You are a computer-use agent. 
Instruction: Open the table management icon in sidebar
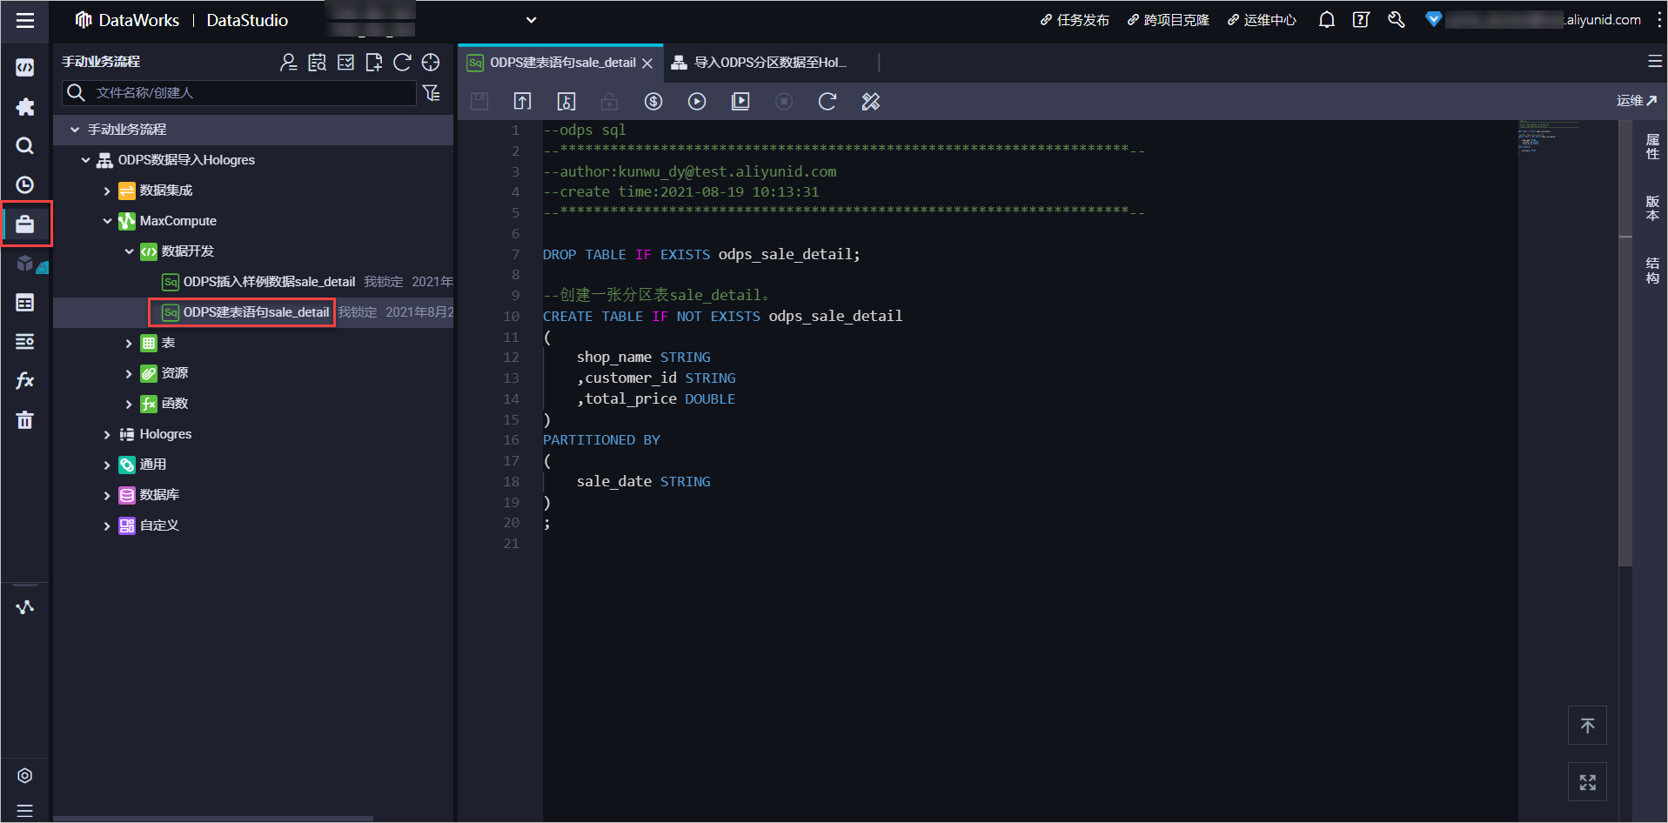point(25,303)
